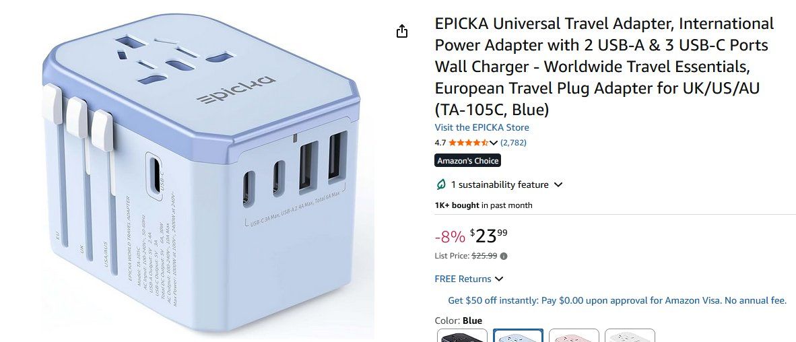Expand the FREE Returns chevron
Image resolution: width=796 pixels, height=342 pixels.
click(x=499, y=279)
